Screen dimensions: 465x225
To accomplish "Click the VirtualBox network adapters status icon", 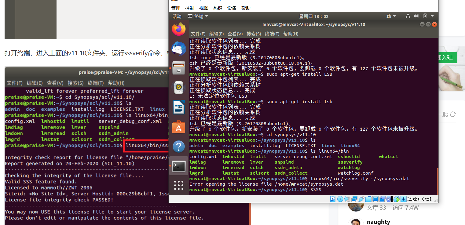I will [354, 199].
